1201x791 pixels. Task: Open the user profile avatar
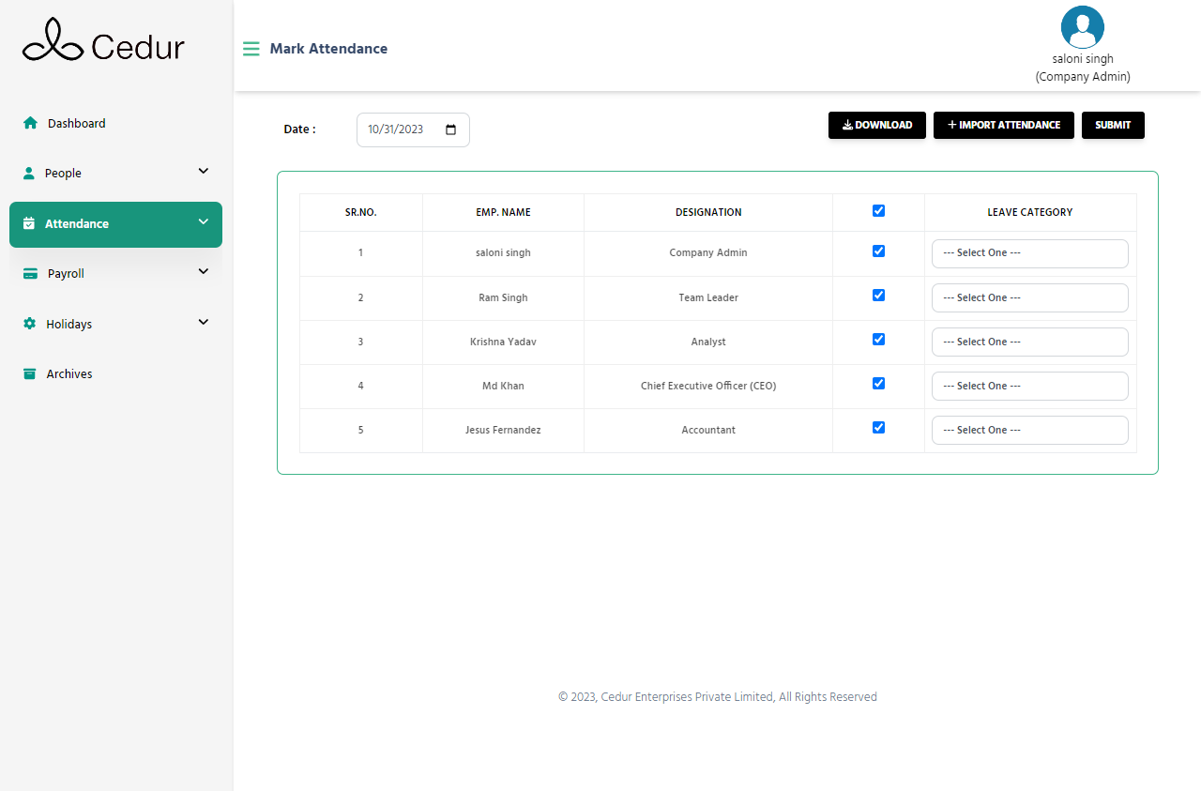(1082, 27)
